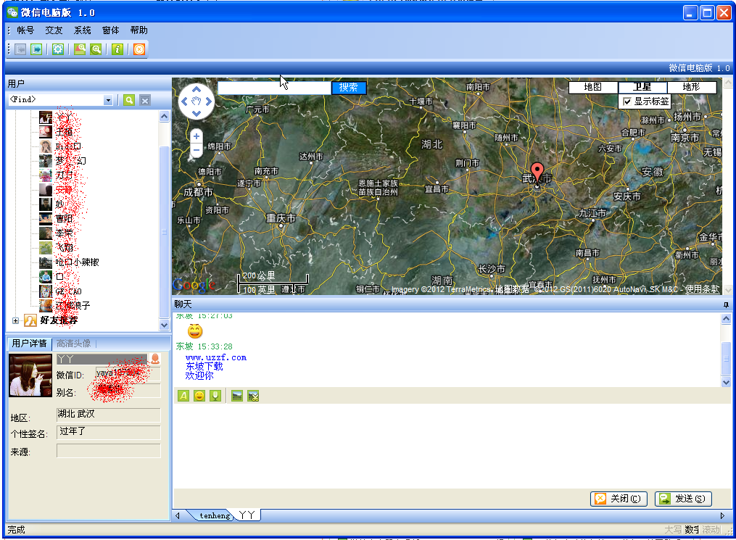Click the orange exit circle toolbar icon
Screen dimensions: 736x540
[139, 49]
